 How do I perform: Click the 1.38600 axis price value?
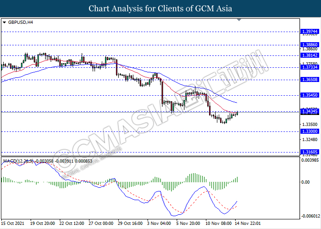pos(310,49)
